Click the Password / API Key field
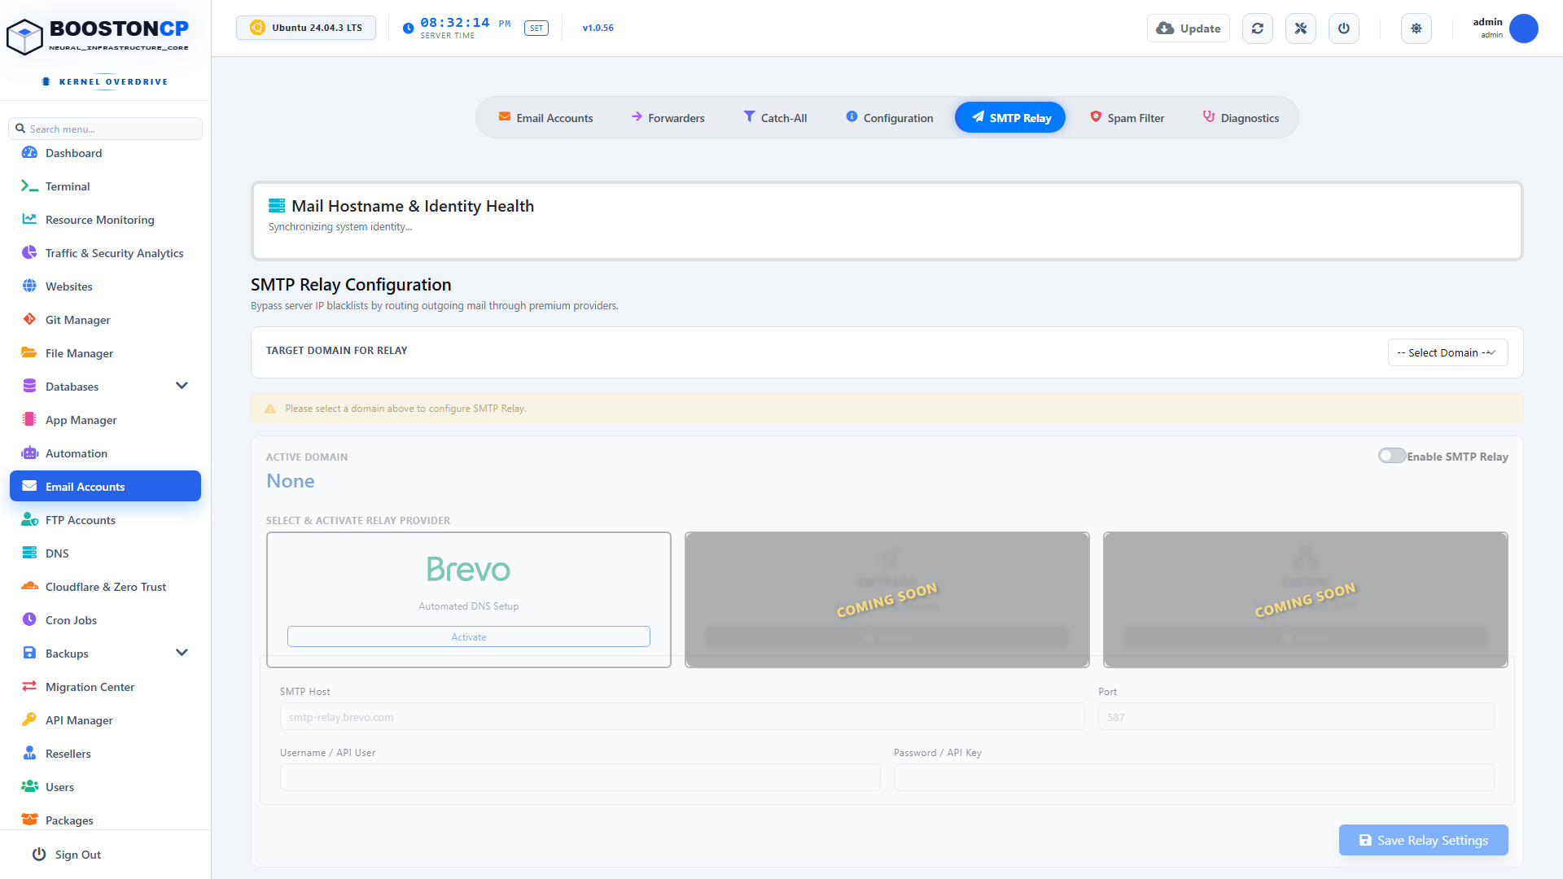 point(1194,777)
